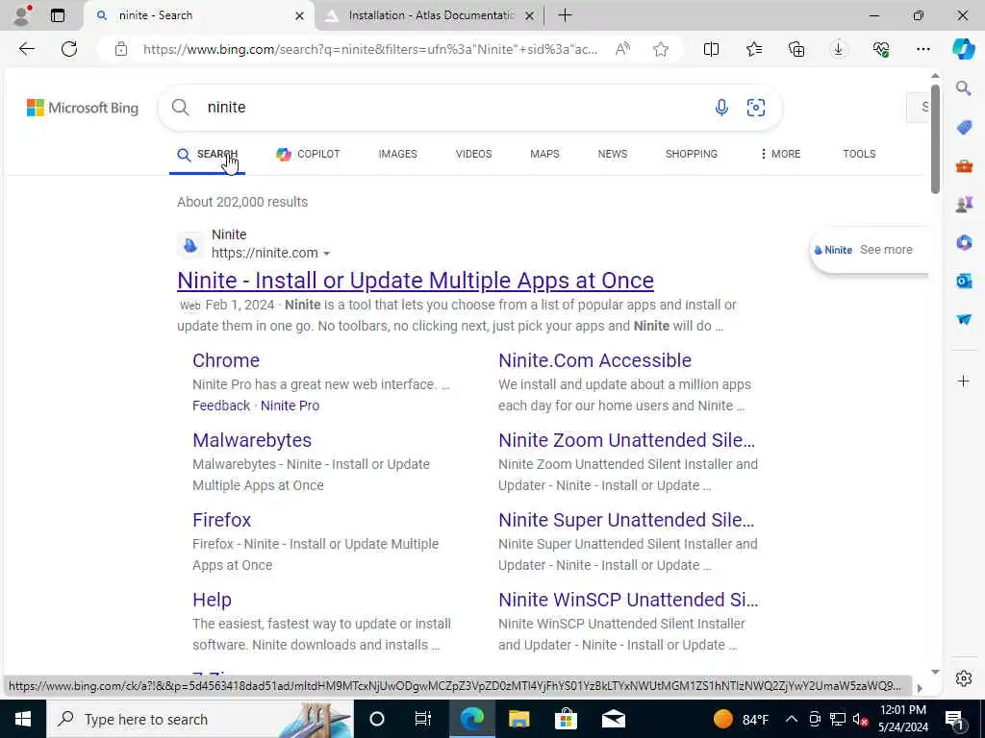The height and width of the screenshot is (738, 985).
Task: Expand the ninite.com URL dropdown arrow
Action: click(x=327, y=254)
